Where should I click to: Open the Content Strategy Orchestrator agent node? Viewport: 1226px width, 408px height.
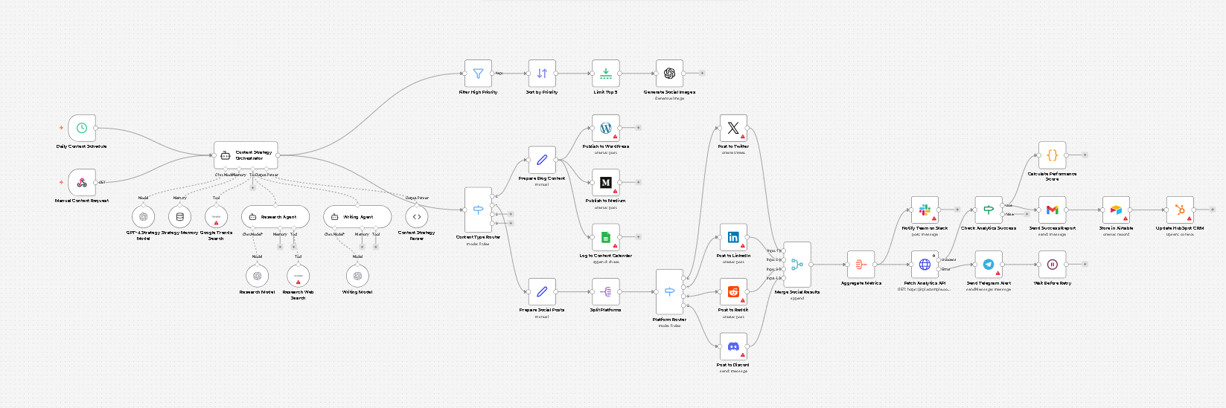click(246, 155)
